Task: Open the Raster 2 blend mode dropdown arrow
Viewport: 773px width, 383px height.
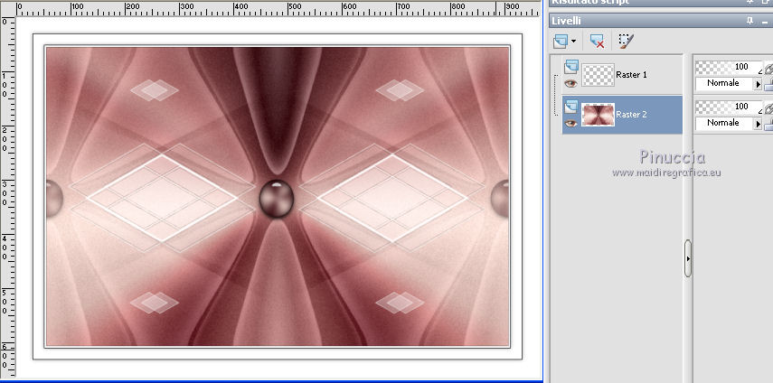Action: pyautogui.click(x=759, y=124)
